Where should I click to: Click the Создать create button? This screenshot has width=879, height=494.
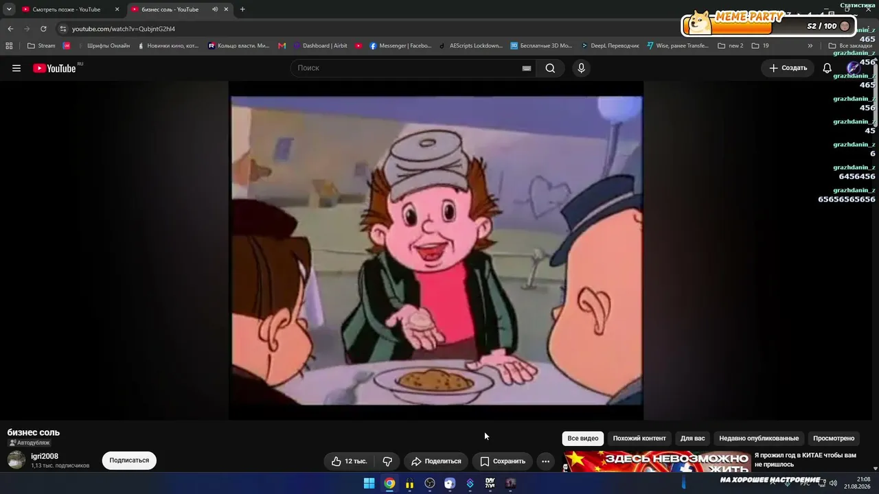(788, 68)
